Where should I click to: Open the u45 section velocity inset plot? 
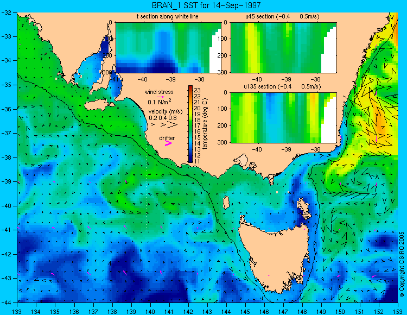[283, 48]
